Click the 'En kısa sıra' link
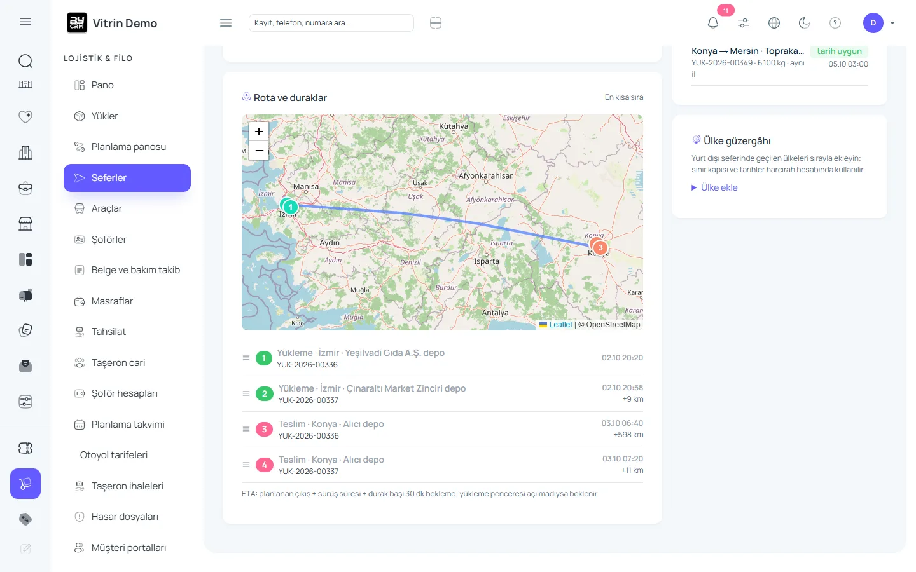The image size is (916, 572). 624,97
